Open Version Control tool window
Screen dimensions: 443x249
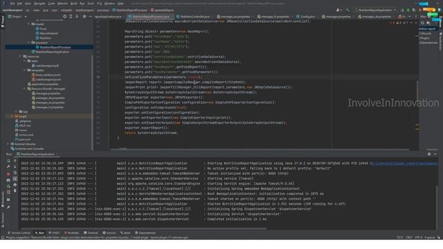[x=19, y=233]
